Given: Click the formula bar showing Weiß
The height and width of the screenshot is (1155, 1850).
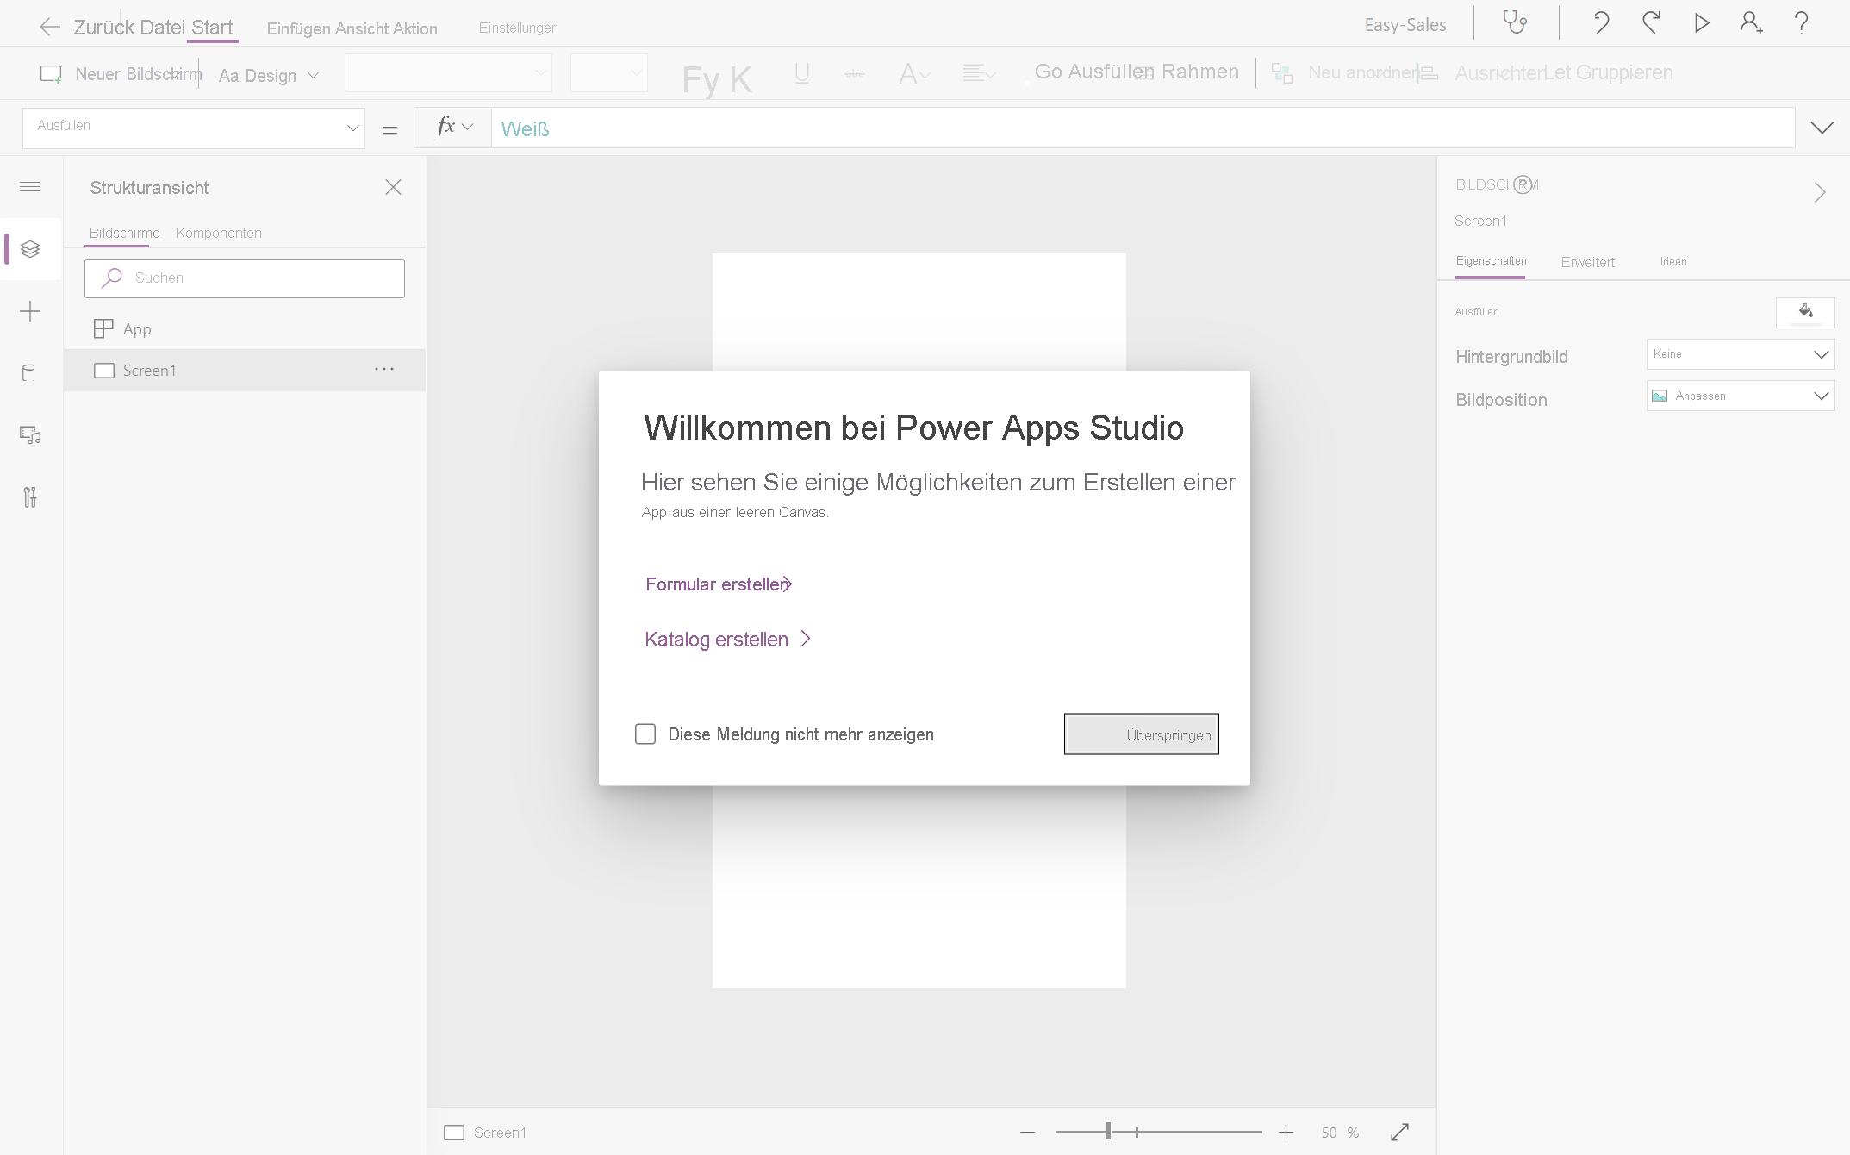Looking at the screenshot, I should click(1143, 128).
